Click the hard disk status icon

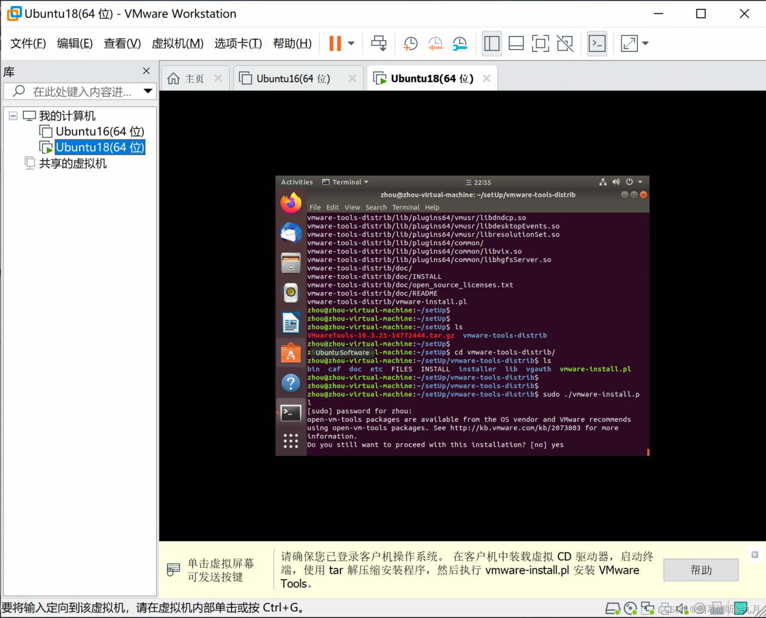click(x=613, y=608)
